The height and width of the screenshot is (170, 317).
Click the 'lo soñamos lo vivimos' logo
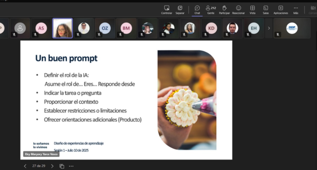(41, 145)
